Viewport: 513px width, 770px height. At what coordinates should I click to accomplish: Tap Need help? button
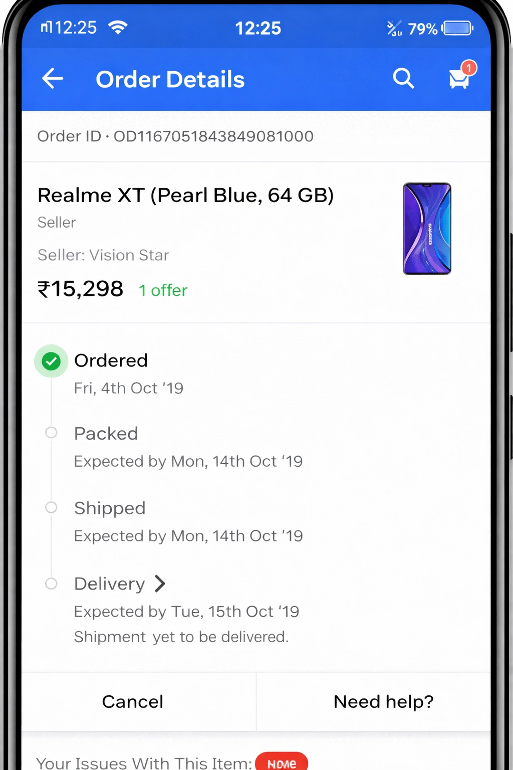coord(383,702)
